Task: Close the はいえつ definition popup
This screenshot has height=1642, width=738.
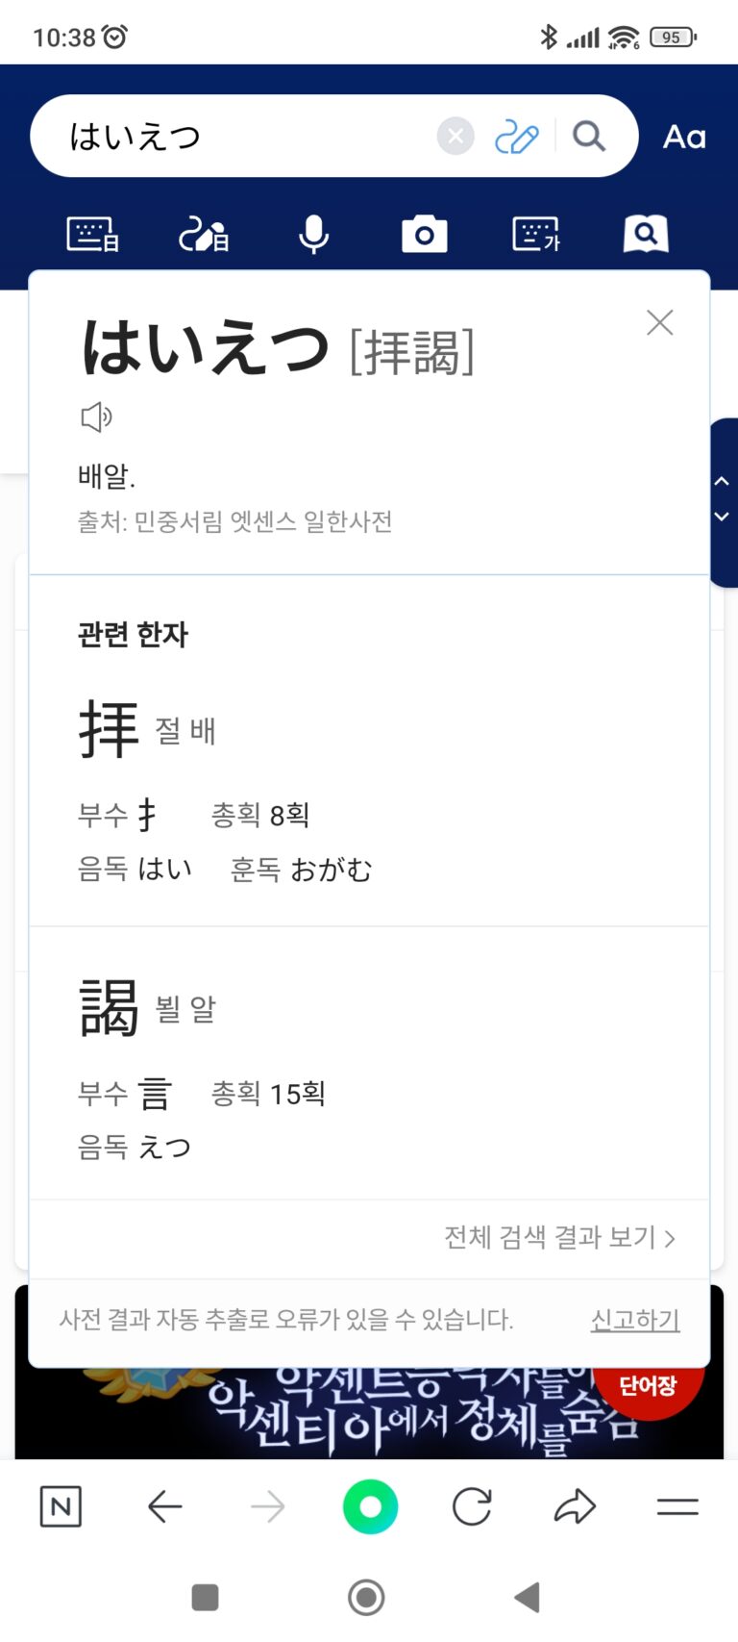Action: [x=660, y=322]
